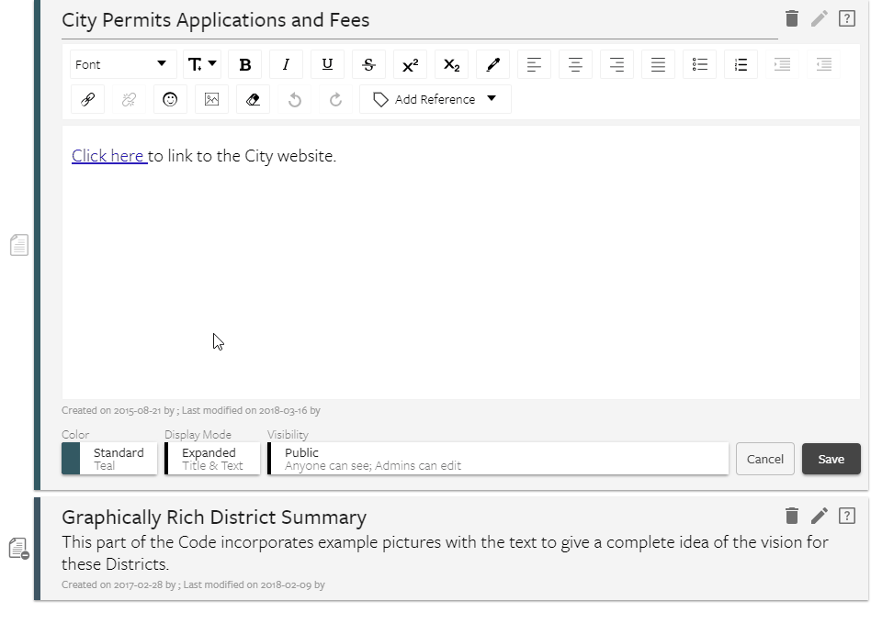Click the Save button
The width and height of the screenshot is (871, 623).
[831, 459]
